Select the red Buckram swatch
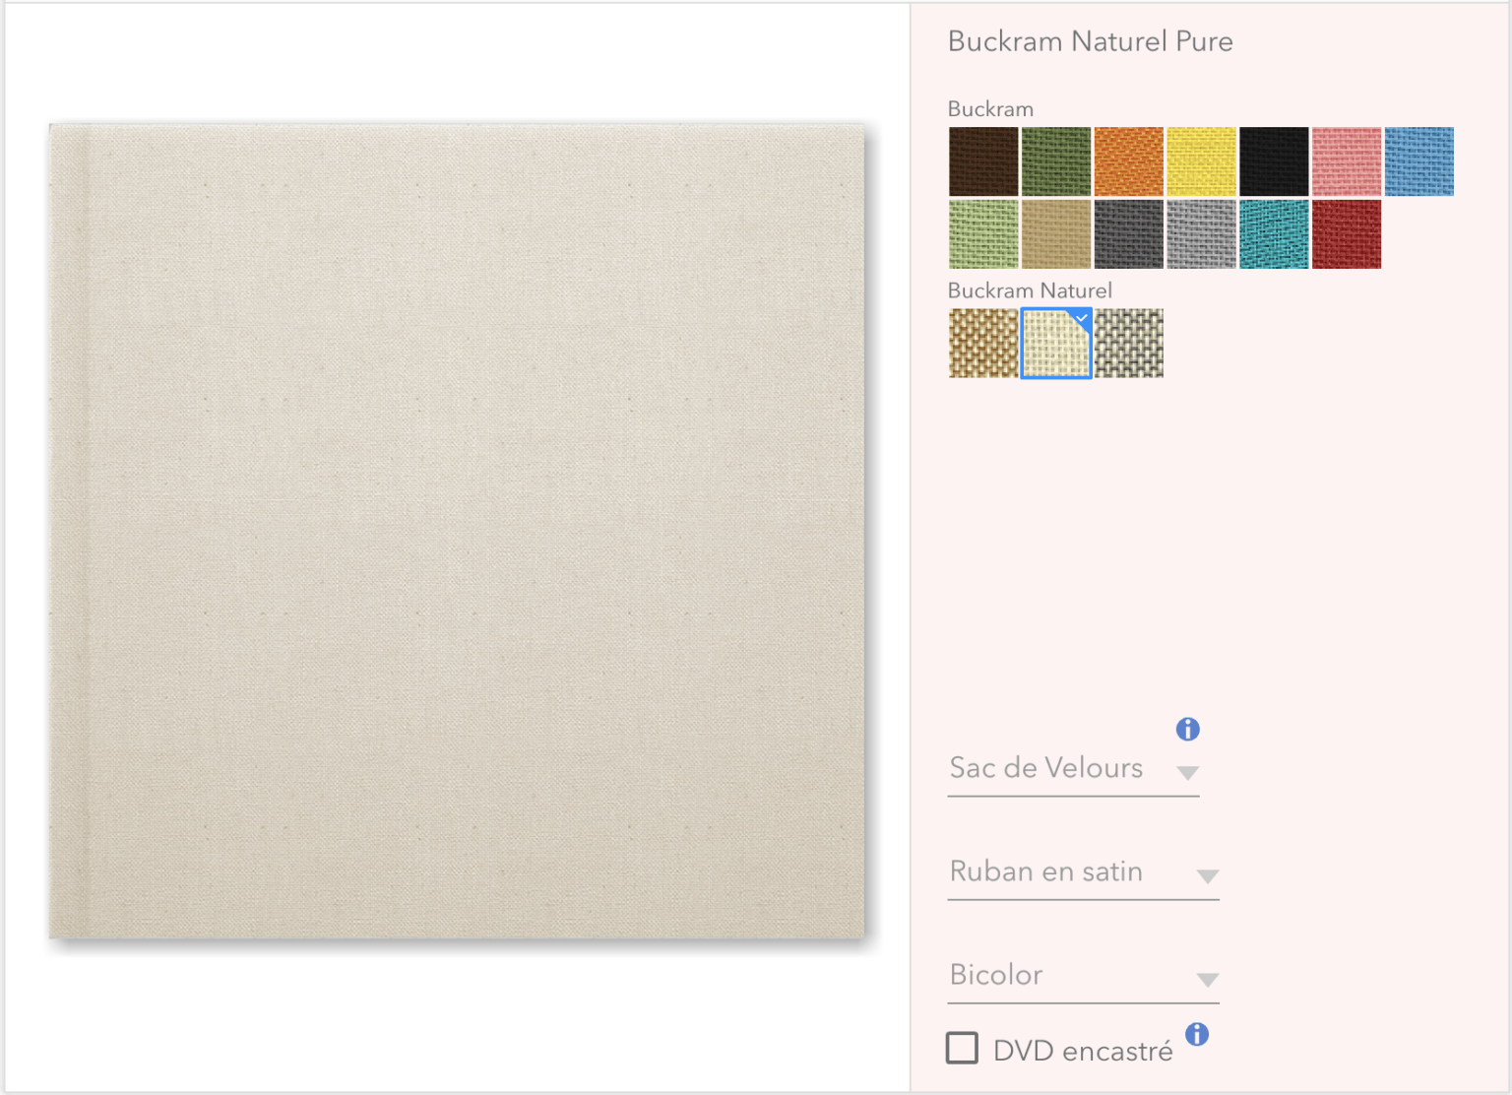The height and width of the screenshot is (1095, 1512). click(x=1347, y=234)
